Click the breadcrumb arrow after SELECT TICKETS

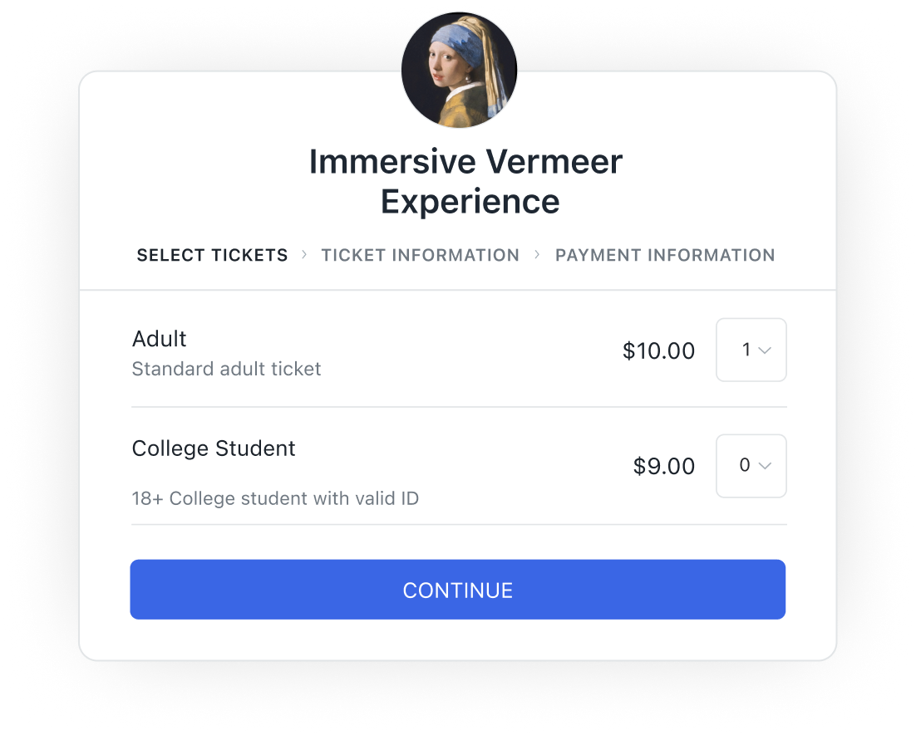(x=303, y=254)
